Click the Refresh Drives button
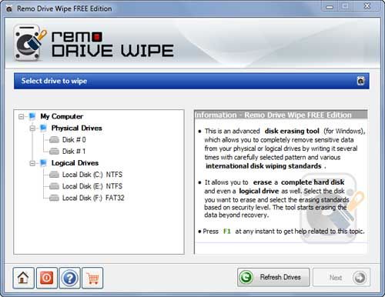 (x=273, y=277)
